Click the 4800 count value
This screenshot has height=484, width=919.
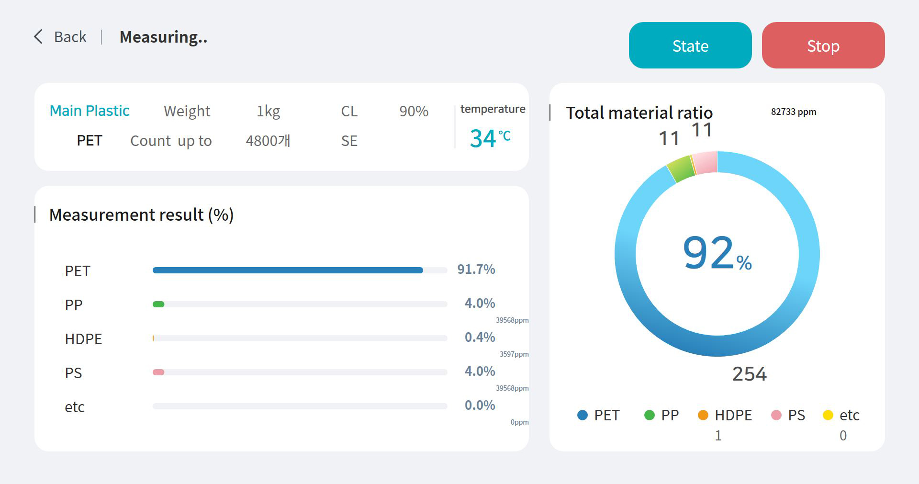[268, 141]
